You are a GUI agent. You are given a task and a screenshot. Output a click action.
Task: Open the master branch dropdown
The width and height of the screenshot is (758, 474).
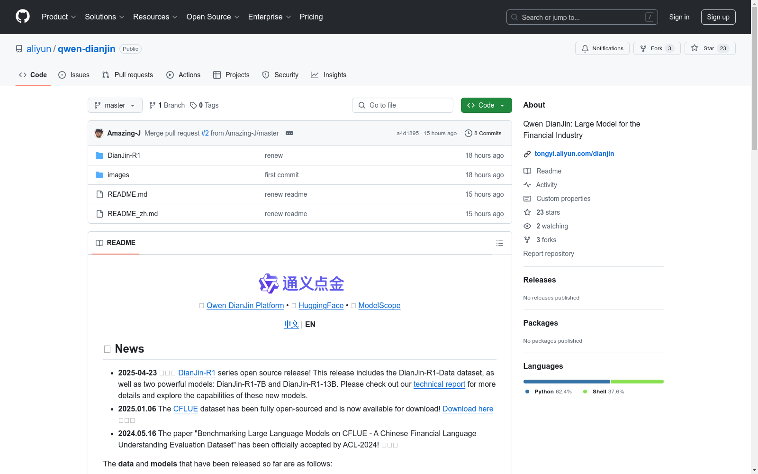pos(115,105)
